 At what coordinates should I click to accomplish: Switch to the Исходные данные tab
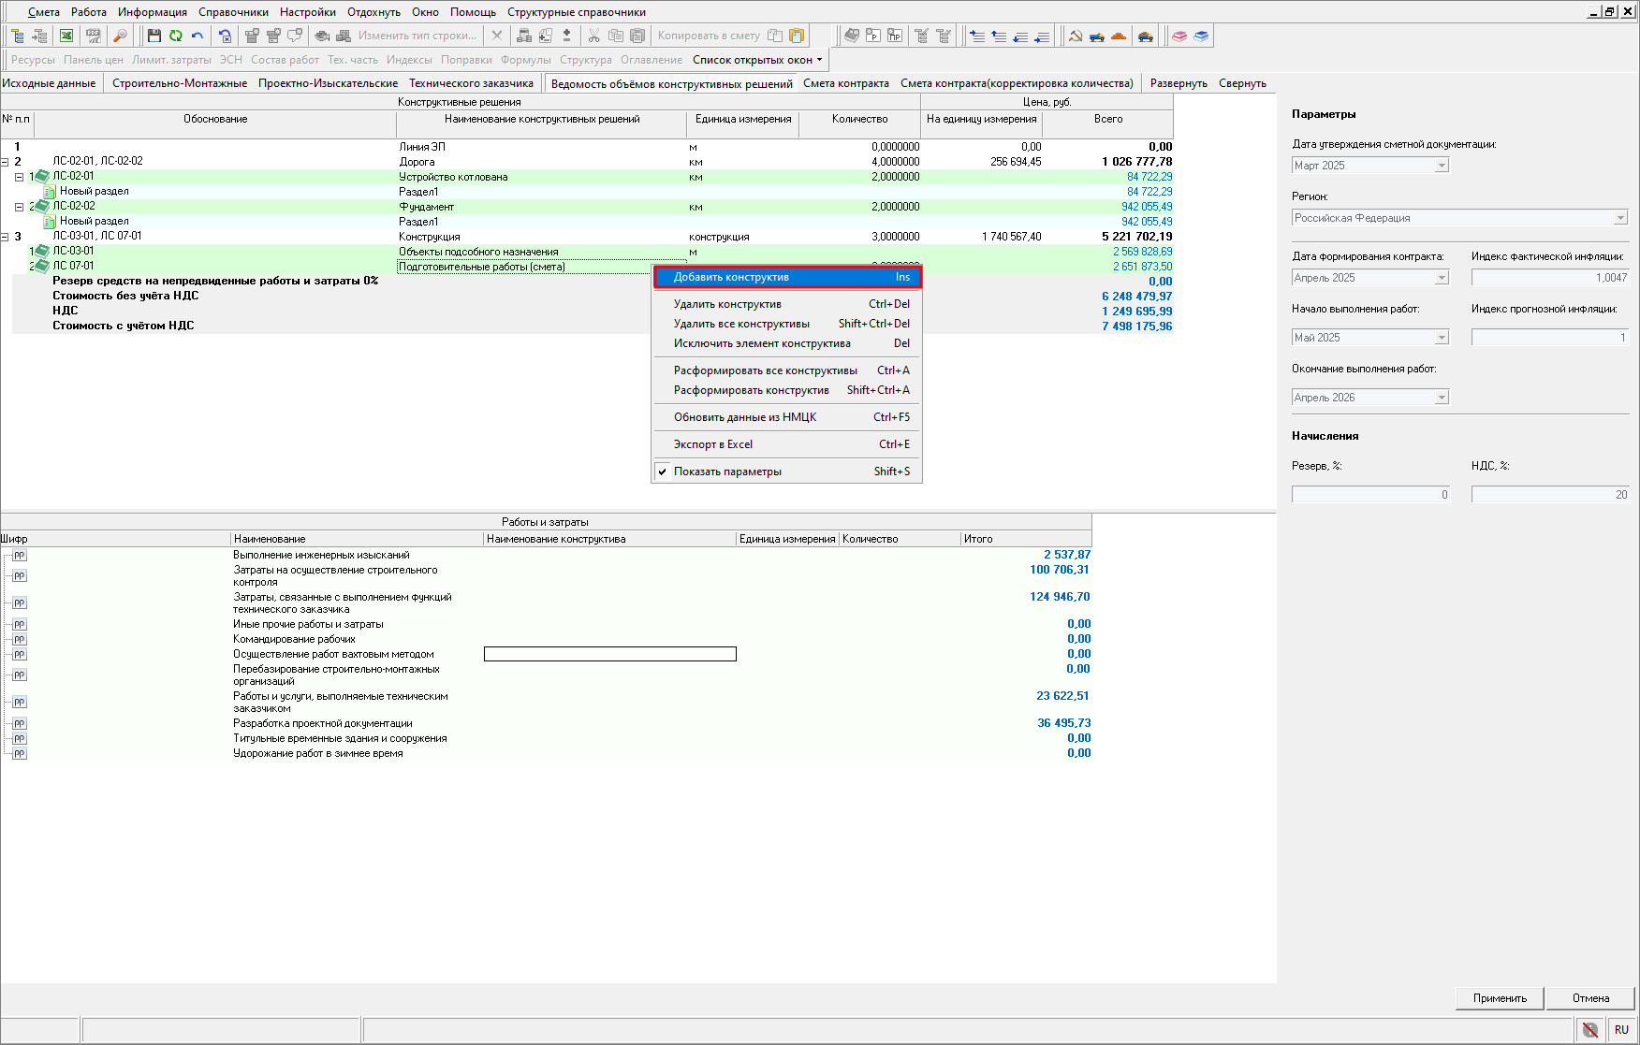(49, 83)
